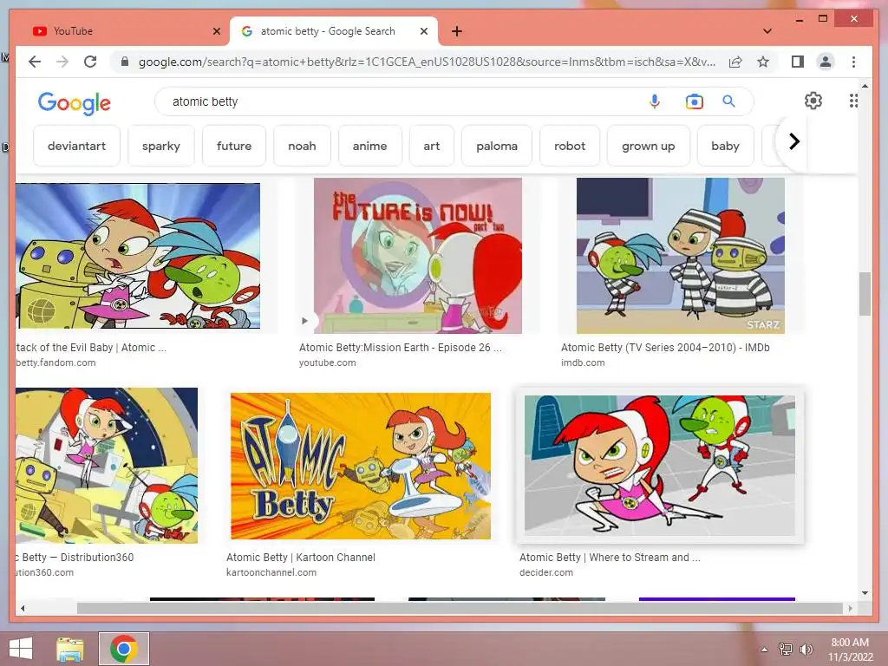Image resolution: width=888 pixels, height=666 pixels.
Task: Open the decider.com fighting pose image
Action: coord(659,466)
